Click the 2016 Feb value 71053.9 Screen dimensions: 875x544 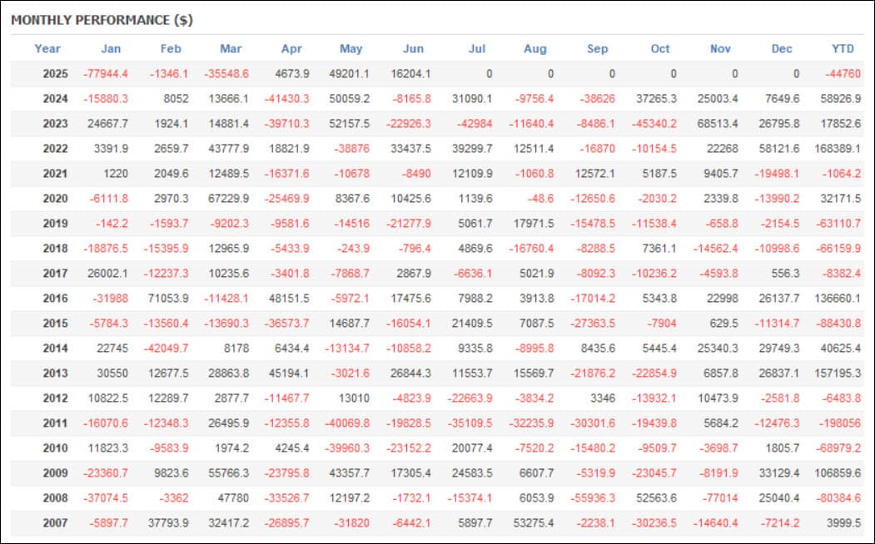point(168,299)
